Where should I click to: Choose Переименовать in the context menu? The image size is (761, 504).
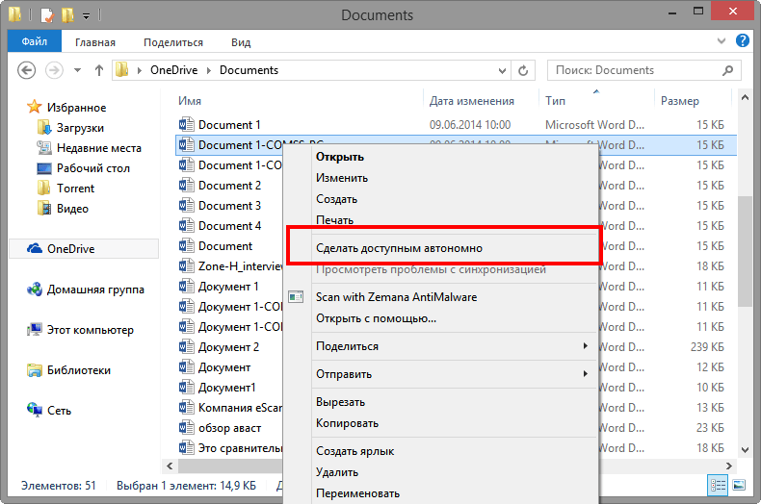357,493
